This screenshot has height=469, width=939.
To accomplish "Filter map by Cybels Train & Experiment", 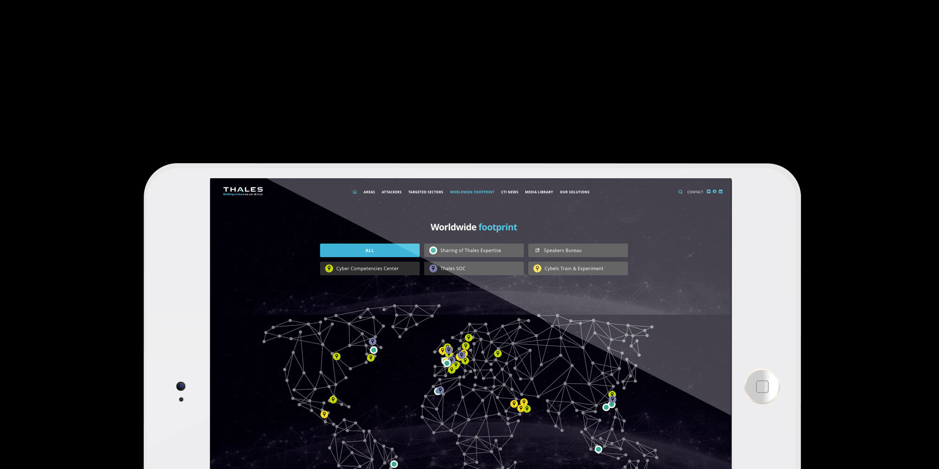I will tap(577, 269).
